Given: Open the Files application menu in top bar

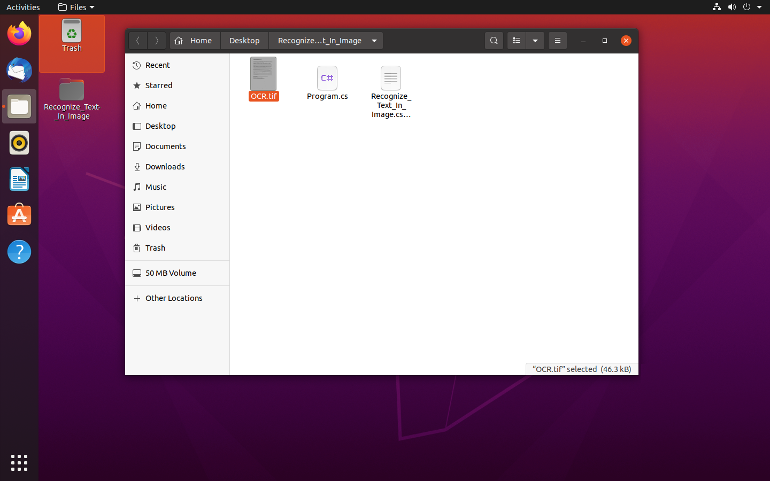Looking at the screenshot, I should tap(76, 7).
